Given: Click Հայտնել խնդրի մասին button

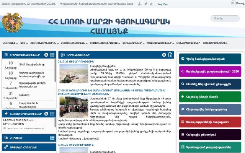Looking at the screenshot, I should [210, 97].
